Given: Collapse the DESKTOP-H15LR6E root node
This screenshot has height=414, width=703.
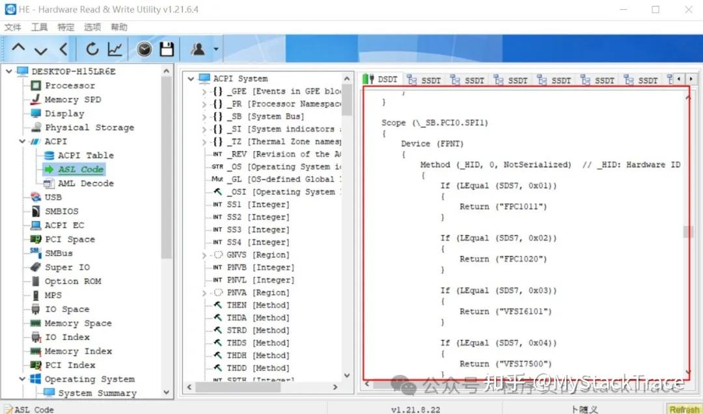Looking at the screenshot, I should [8, 71].
